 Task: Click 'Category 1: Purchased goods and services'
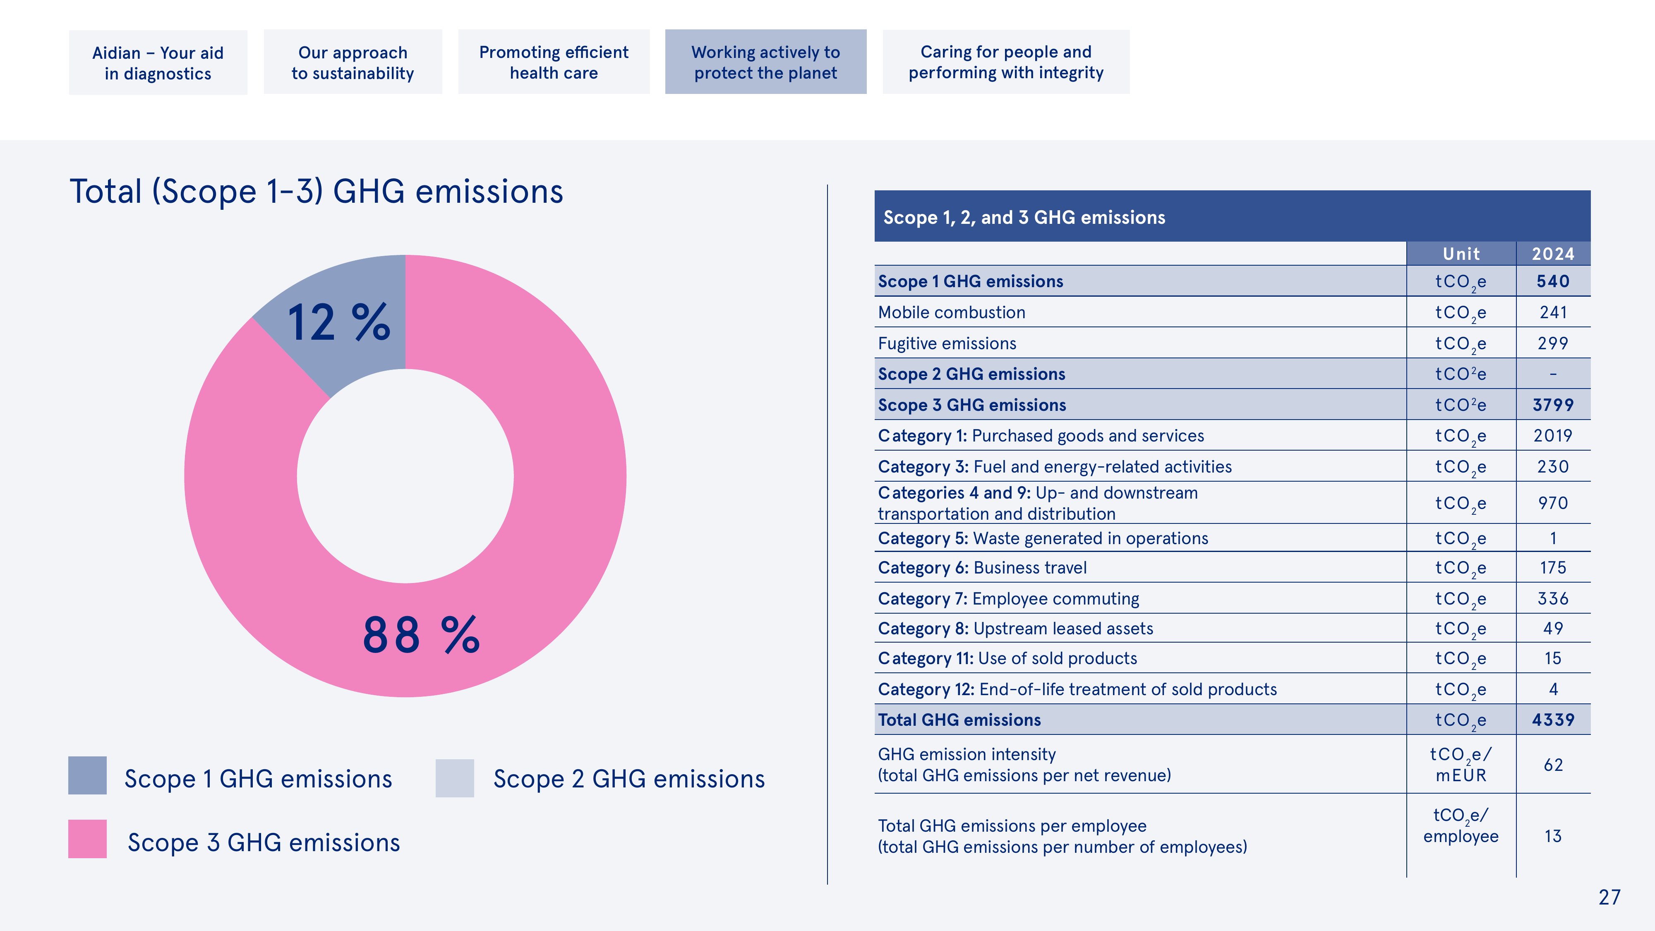click(1041, 436)
